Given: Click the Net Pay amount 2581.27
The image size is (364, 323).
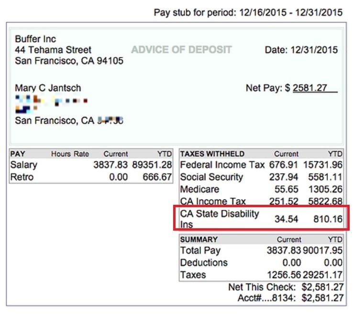Looking at the screenshot, I should tap(309, 88).
